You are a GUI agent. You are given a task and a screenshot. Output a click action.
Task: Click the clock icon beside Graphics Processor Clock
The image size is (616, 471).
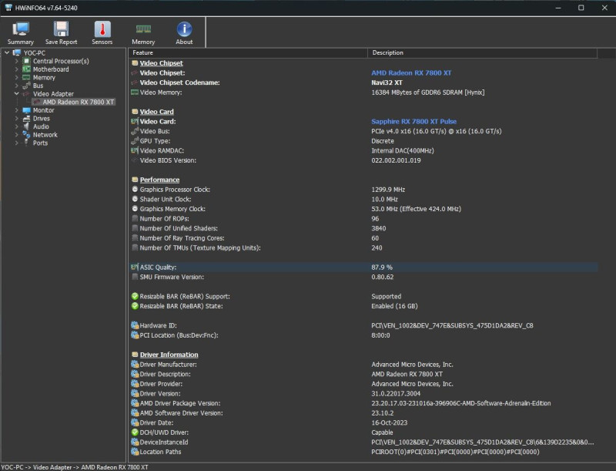coord(135,190)
